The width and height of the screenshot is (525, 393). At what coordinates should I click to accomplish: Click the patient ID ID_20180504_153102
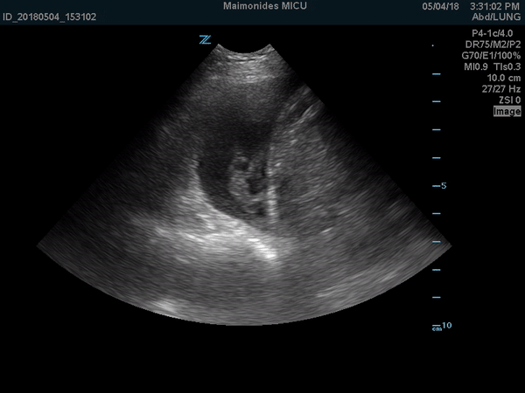click(x=50, y=17)
